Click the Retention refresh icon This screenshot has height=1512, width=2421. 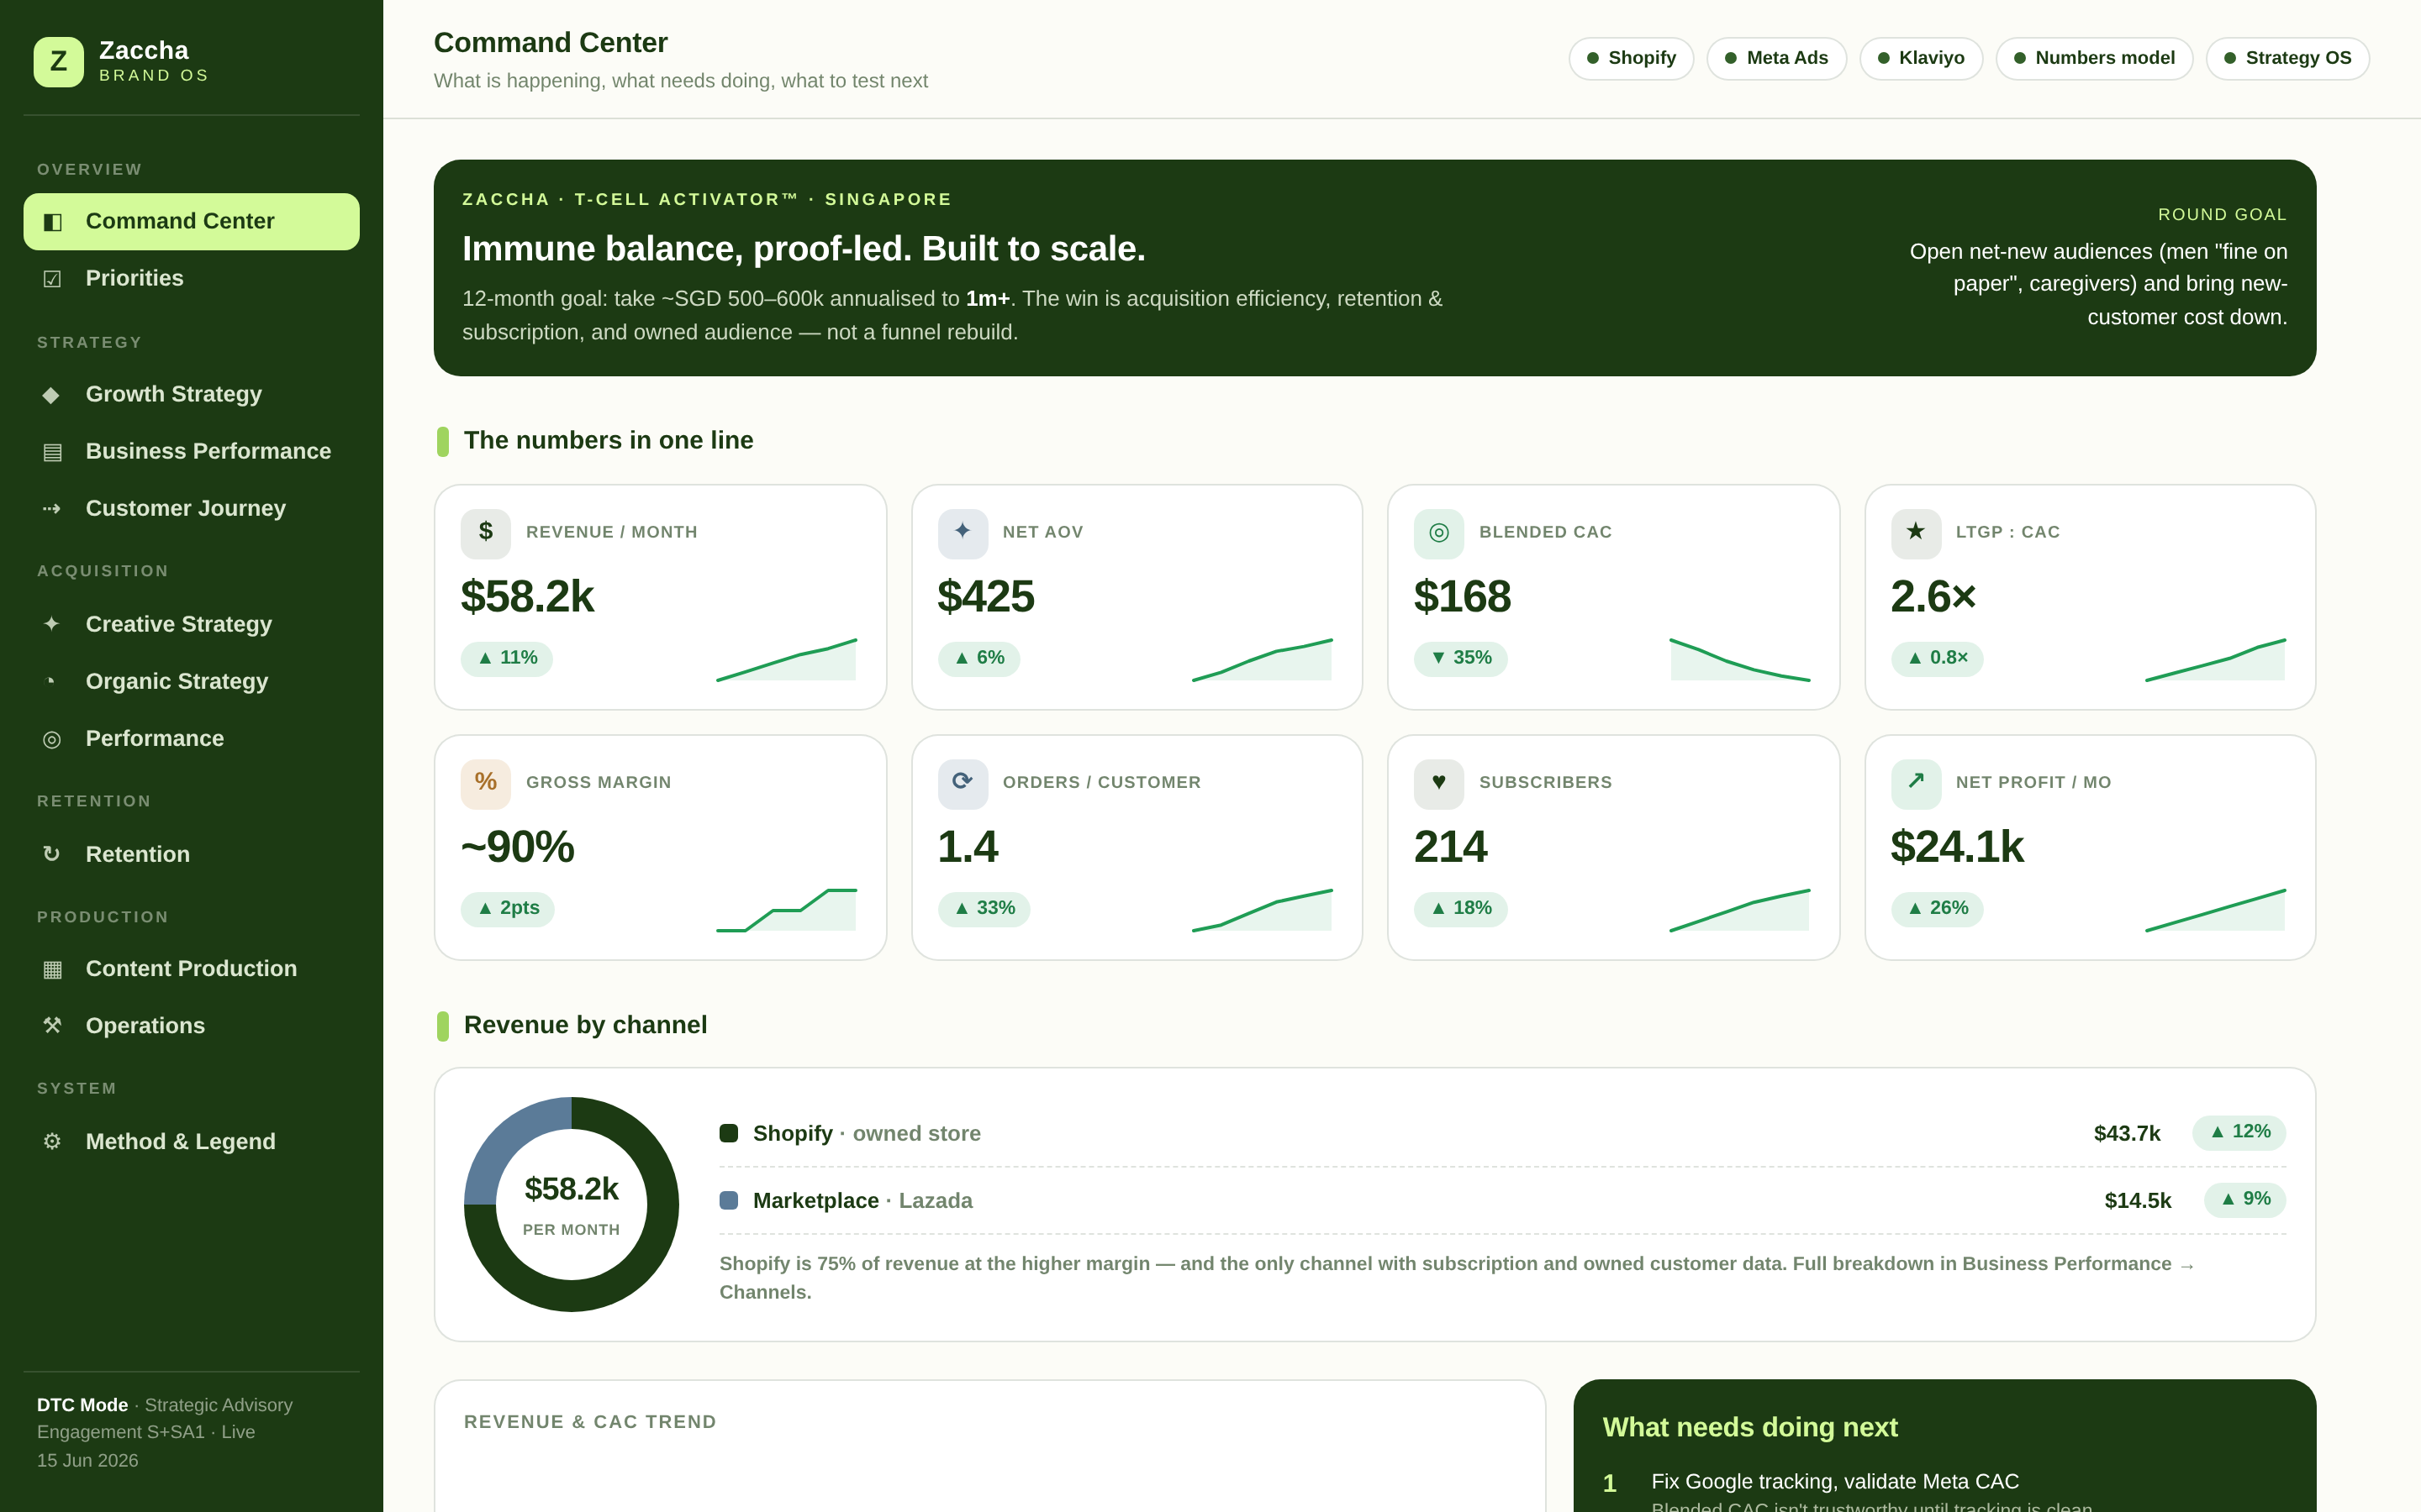pos(52,854)
